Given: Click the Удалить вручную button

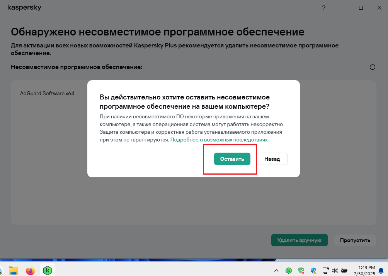Looking at the screenshot, I should tap(300, 240).
